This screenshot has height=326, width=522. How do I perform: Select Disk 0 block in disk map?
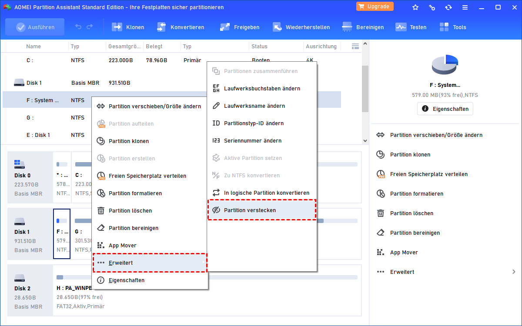click(x=30, y=177)
